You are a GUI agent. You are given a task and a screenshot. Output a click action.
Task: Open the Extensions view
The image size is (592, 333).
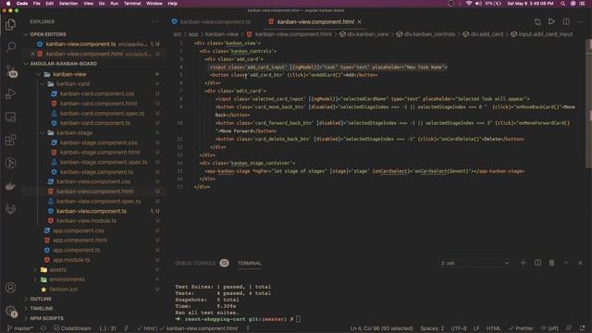pyautogui.click(x=10, y=140)
